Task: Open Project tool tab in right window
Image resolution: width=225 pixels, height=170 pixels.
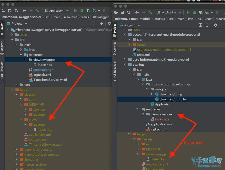Action: [115, 30]
